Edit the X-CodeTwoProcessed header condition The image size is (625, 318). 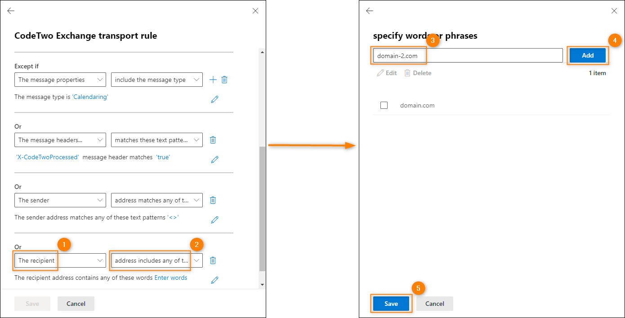coord(214,159)
